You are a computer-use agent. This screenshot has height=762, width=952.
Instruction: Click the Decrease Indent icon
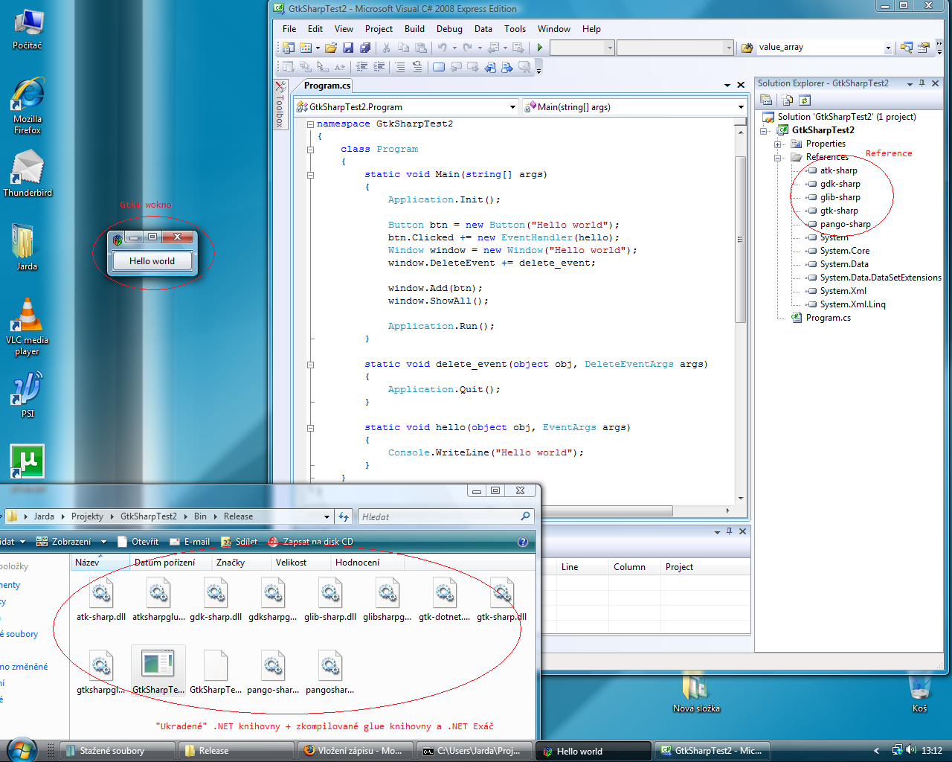(x=361, y=67)
